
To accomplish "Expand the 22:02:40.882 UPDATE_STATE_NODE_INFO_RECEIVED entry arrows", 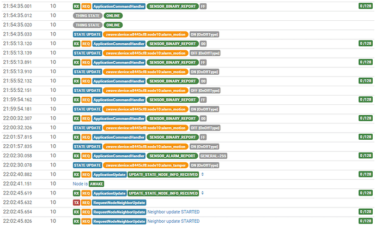I will tap(203, 174).
